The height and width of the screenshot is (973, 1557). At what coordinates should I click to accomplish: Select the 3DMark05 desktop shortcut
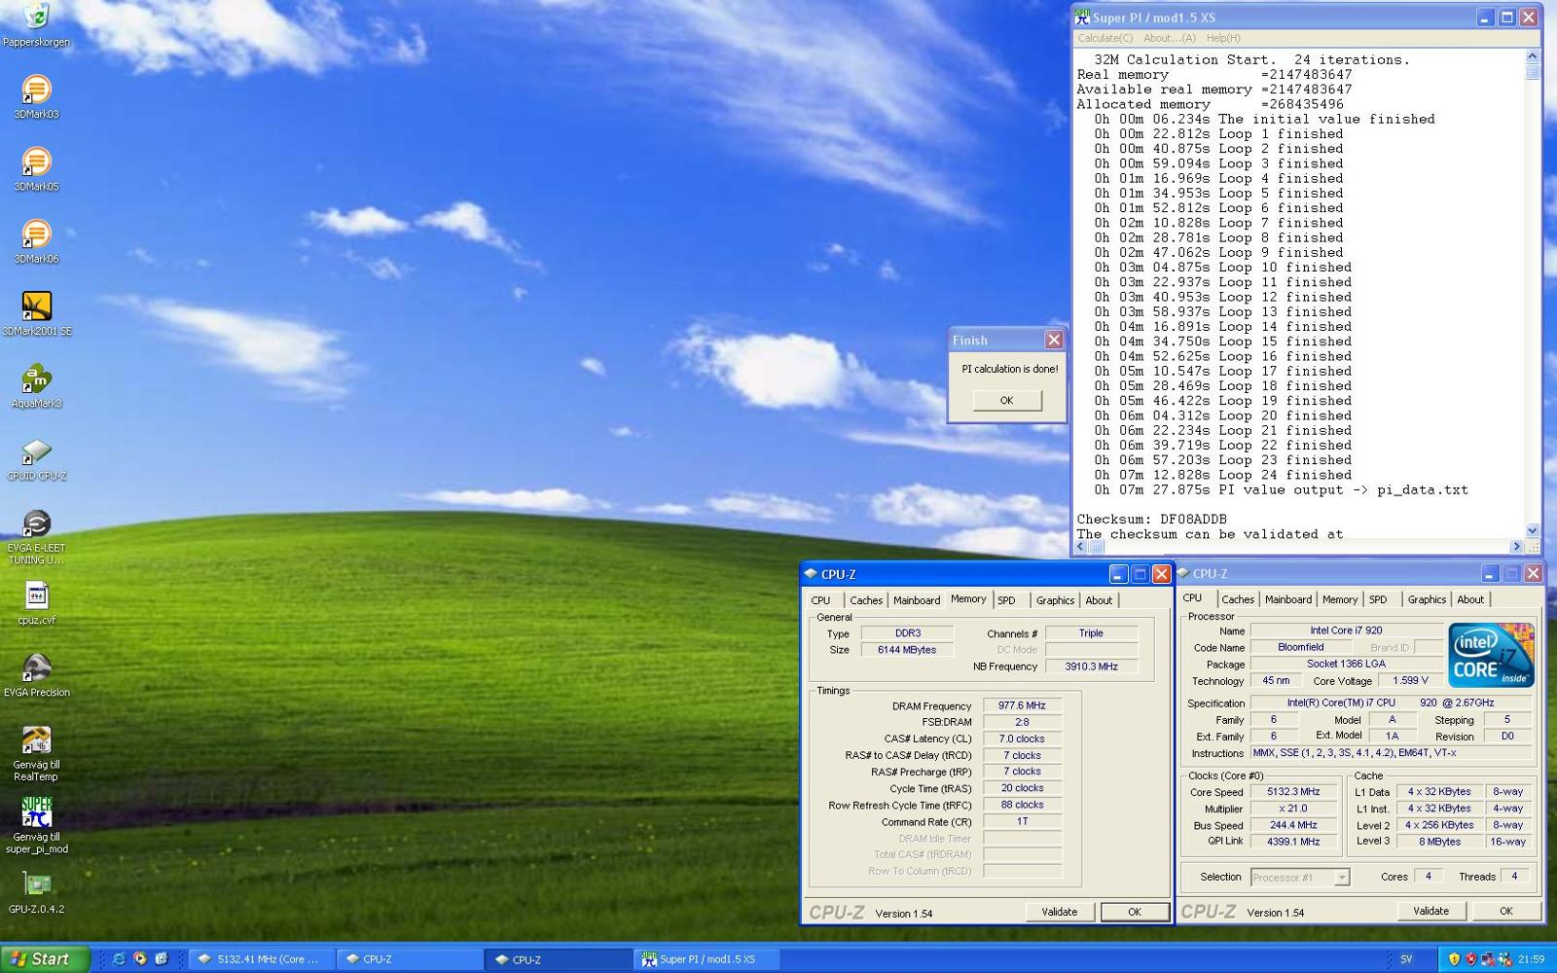click(36, 169)
